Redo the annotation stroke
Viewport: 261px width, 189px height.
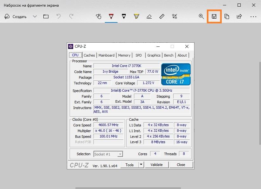tap(71, 16)
